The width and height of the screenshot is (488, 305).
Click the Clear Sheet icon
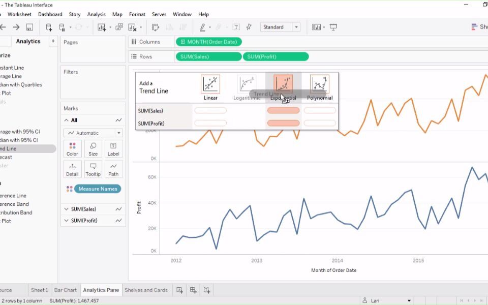coord(133,27)
